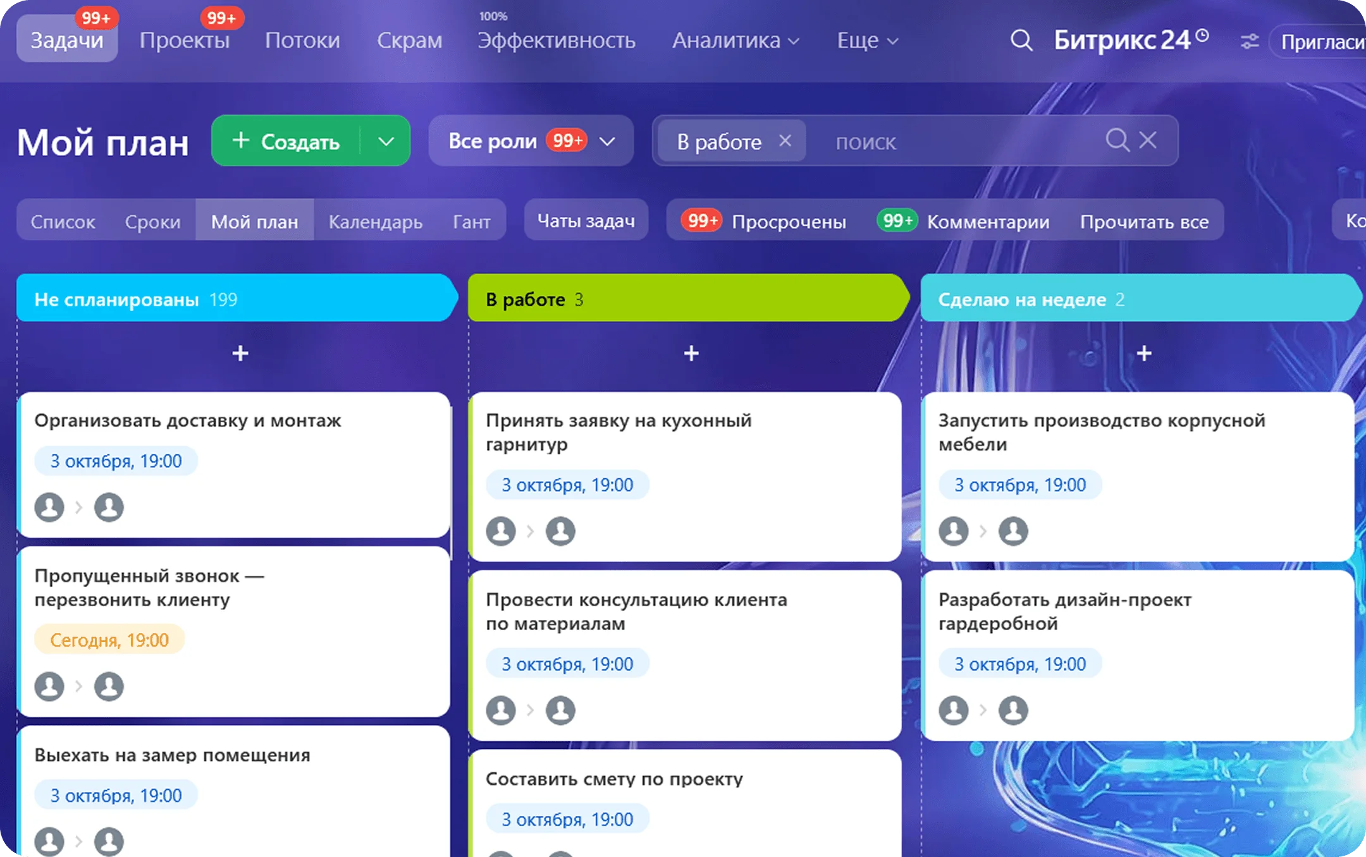
Task: Click the magnifier icon in filter search field
Action: [x=1117, y=140]
